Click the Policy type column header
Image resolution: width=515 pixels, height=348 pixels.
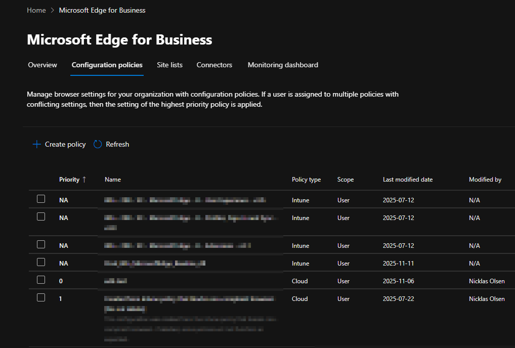(306, 180)
